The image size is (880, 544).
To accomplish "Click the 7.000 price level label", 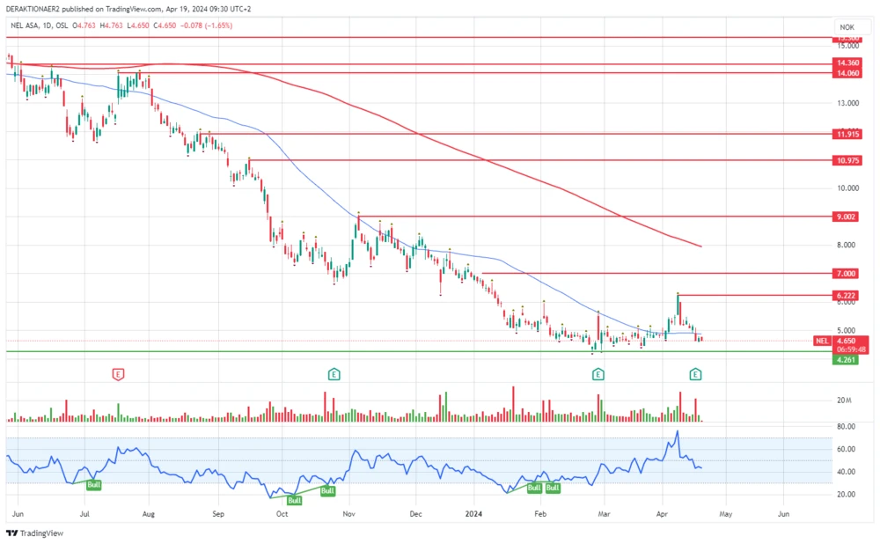I will (x=848, y=274).
